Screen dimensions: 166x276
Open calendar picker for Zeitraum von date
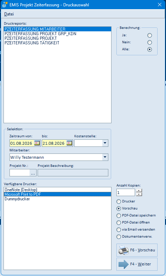point(37,143)
